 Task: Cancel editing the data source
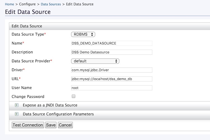pyautogui.click(x=65, y=125)
